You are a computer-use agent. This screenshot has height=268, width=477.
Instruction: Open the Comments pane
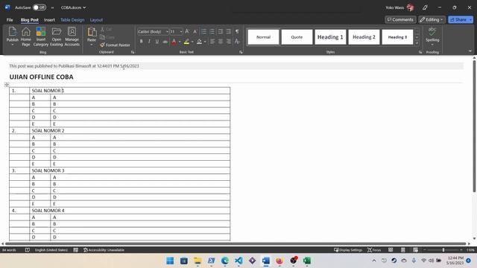pyautogui.click(x=400, y=19)
